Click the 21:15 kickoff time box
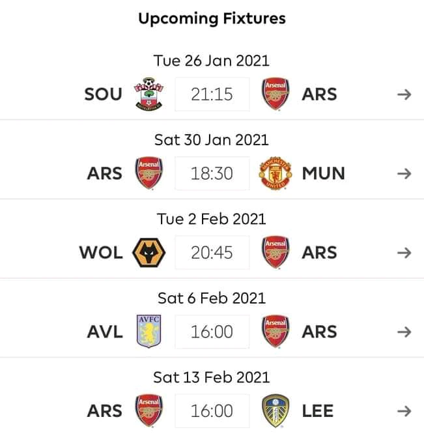Screen dimensions: 424x443 pos(212,94)
